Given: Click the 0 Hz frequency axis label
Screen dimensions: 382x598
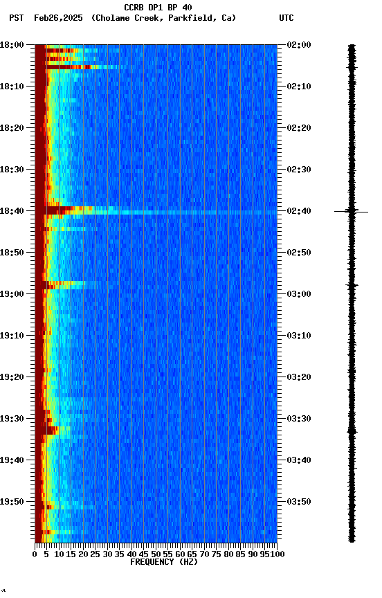Looking at the screenshot, I should [35, 554].
